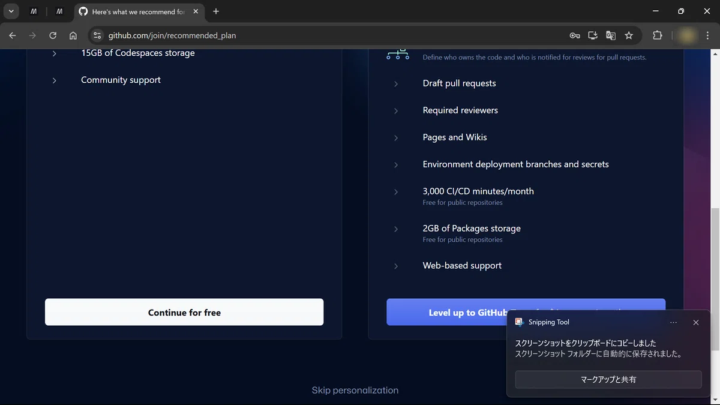Click the Skip personalization link
720x405 pixels.
355,390
